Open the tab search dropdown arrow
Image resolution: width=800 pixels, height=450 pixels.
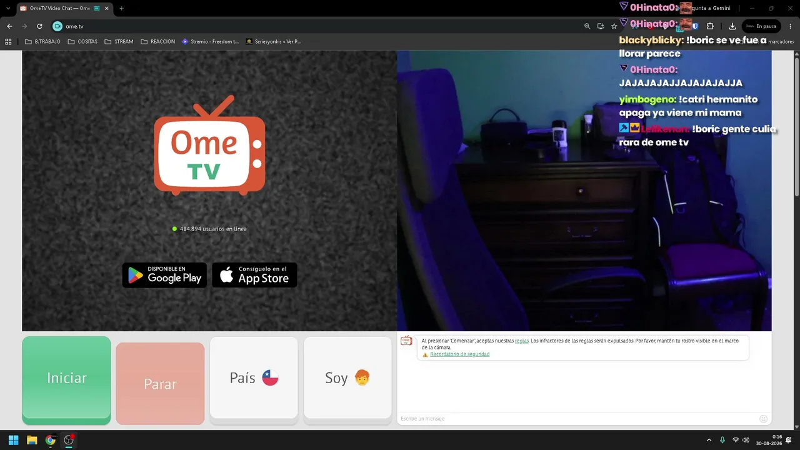tap(7, 8)
